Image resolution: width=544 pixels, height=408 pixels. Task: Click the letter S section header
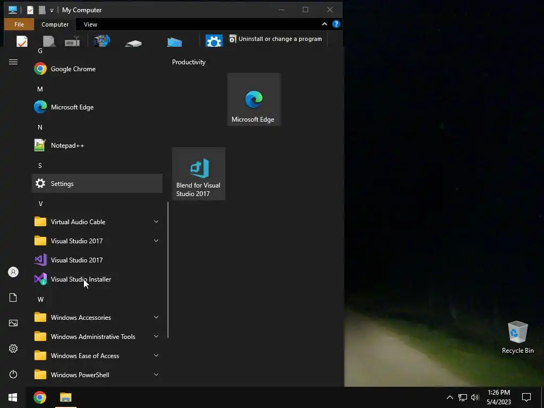click(40, 166)
